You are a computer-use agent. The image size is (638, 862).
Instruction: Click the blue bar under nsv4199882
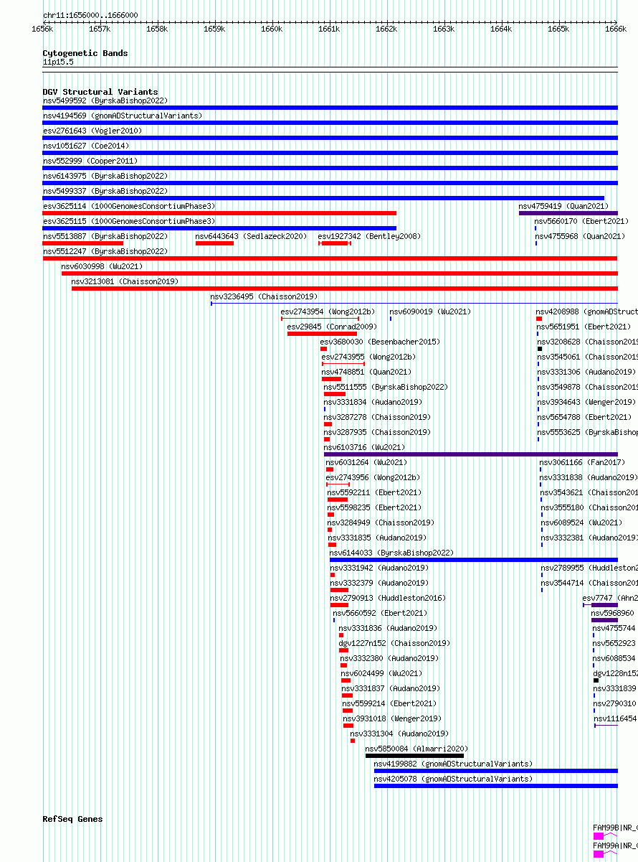coord(496,771)
